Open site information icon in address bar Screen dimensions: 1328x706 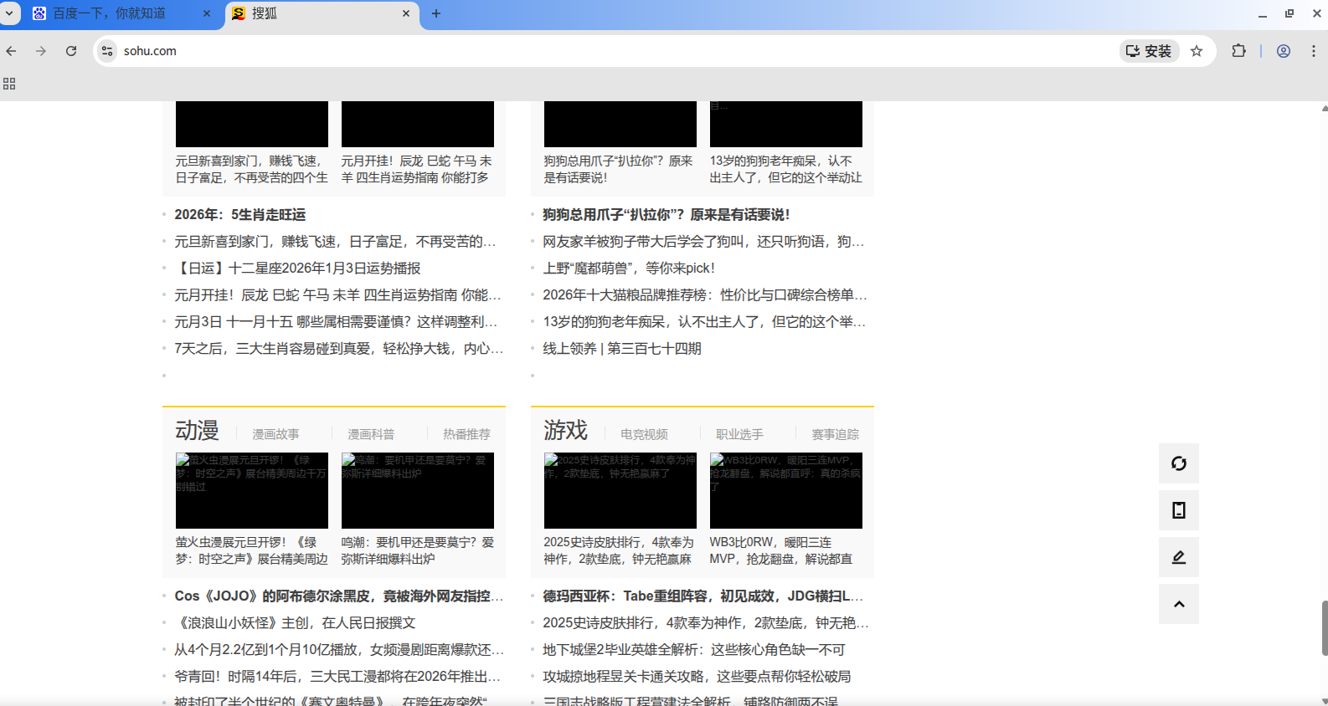coord(107,51)
